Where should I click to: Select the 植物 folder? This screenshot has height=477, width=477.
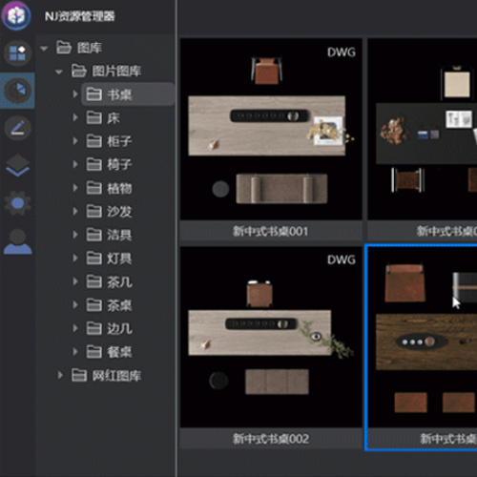[109, 188]
